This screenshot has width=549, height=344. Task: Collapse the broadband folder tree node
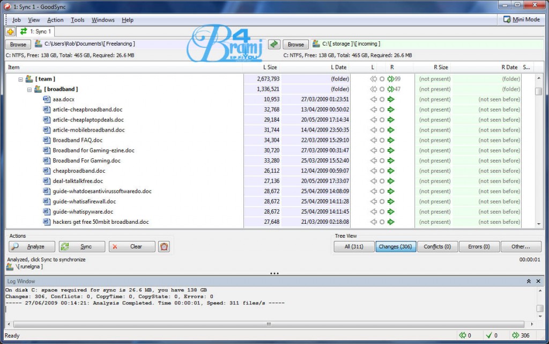tap(29, 89)
